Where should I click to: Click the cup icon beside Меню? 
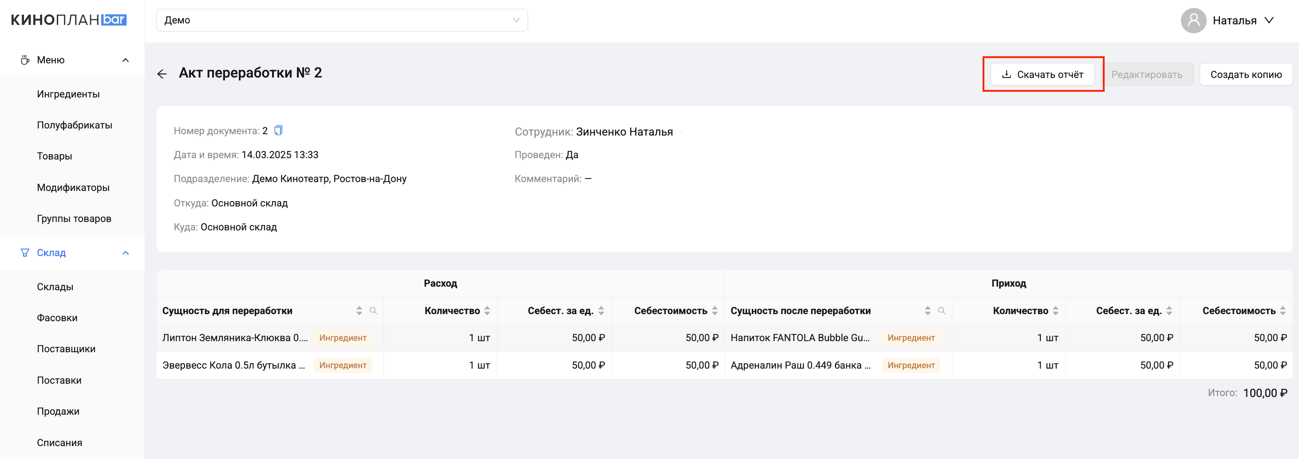pos(25,60)
